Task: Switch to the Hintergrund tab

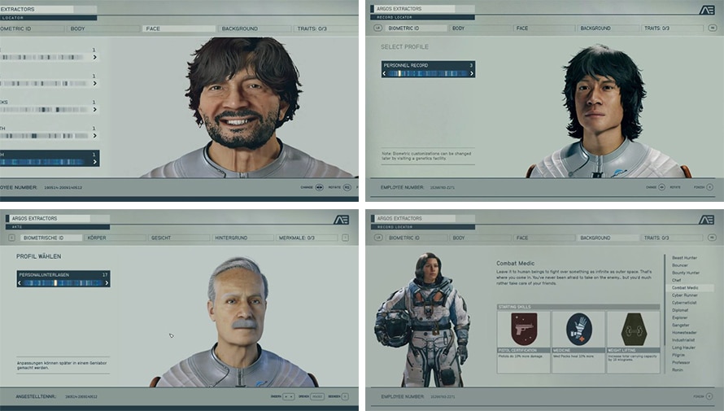Action: [x=242, y=238]
